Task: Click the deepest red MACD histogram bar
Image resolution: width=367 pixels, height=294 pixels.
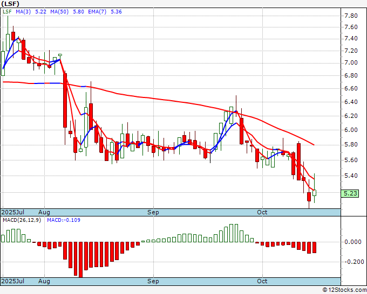Action: pos(80,260)
